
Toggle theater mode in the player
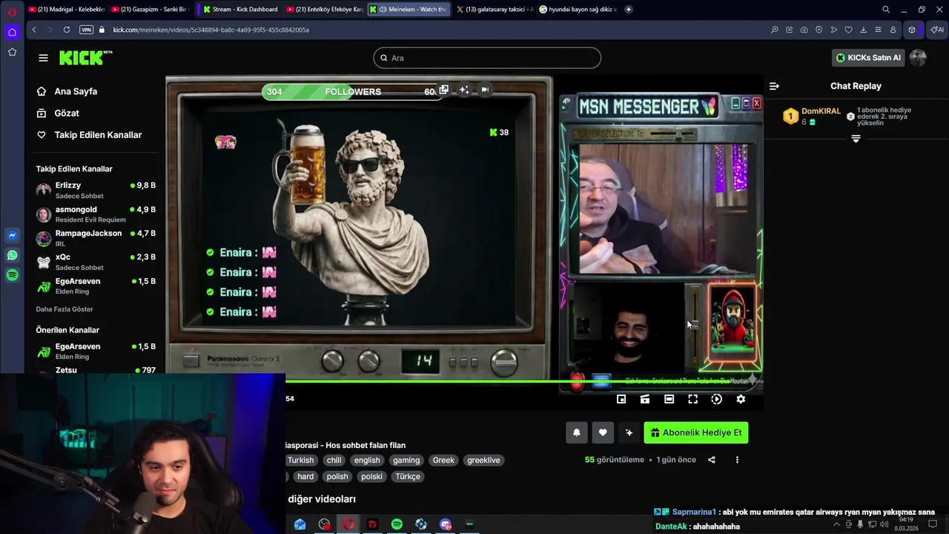(669, 399)
